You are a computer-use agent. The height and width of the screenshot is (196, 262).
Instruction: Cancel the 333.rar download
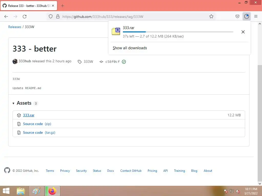pyautogui.click(x=243, y=32)
